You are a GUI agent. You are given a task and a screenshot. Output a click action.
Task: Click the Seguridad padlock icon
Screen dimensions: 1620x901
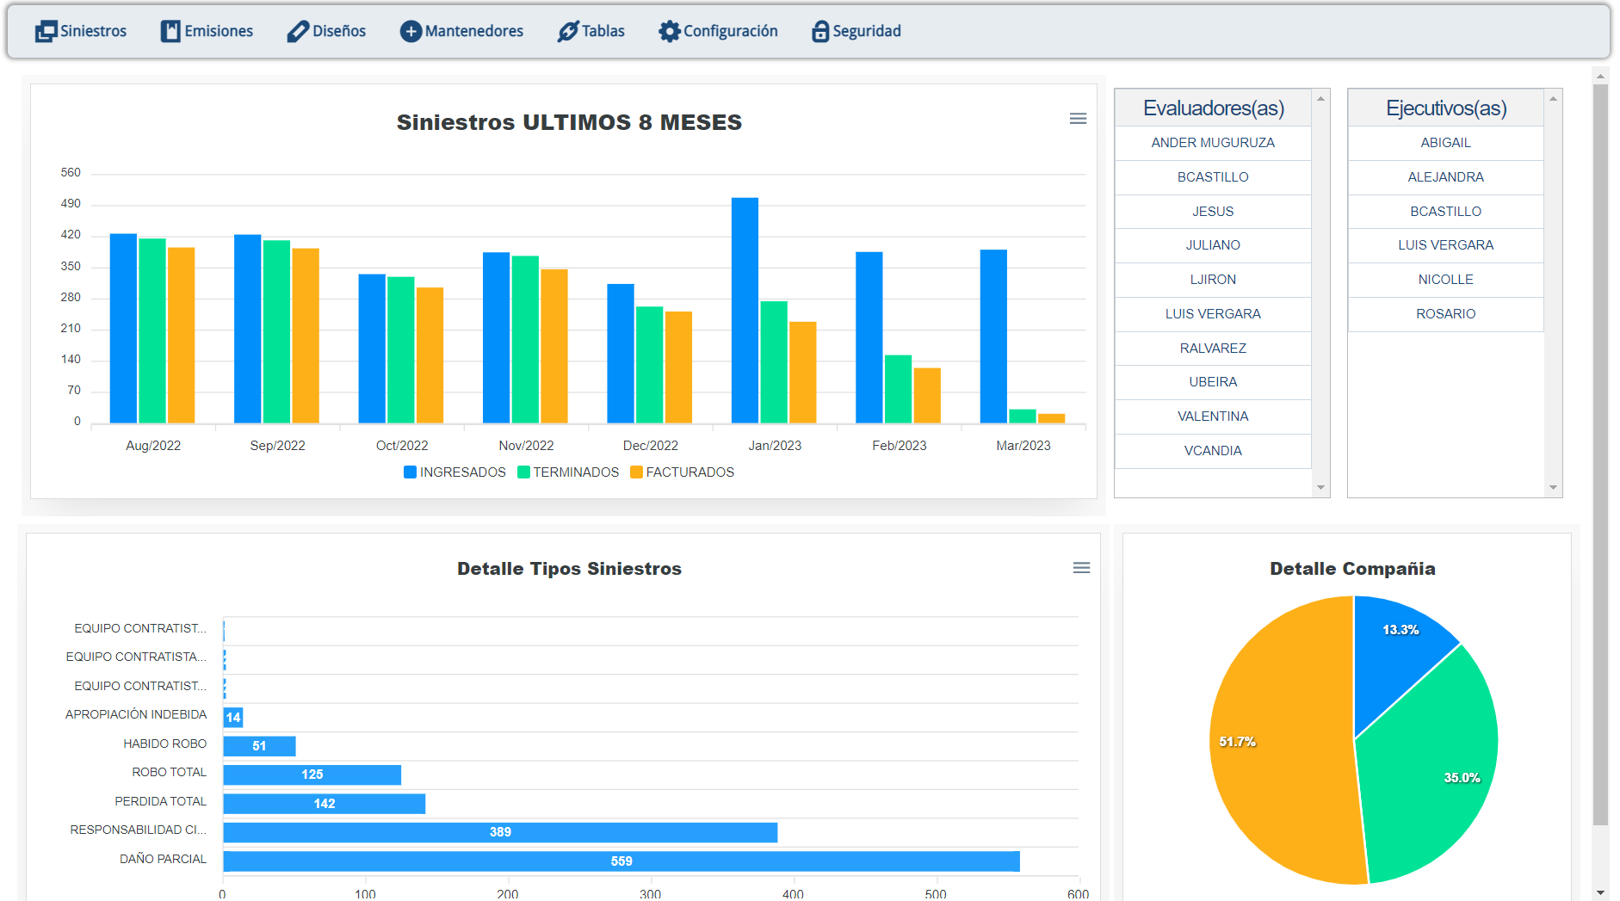tap(820, 32)
